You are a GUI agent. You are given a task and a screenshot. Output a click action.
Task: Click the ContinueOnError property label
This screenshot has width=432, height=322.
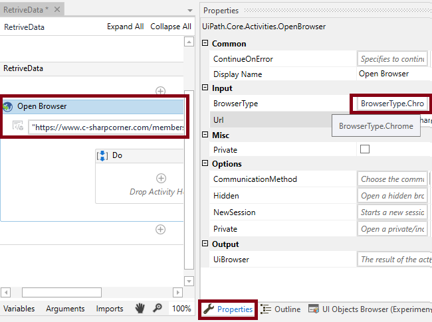tap(243, 59)
